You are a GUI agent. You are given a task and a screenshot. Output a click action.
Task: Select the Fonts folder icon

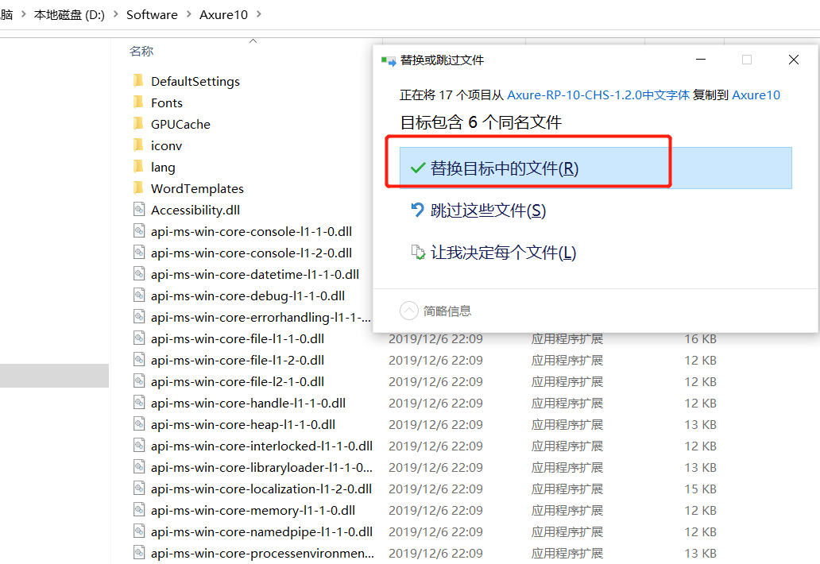click(x=138, y=102)
